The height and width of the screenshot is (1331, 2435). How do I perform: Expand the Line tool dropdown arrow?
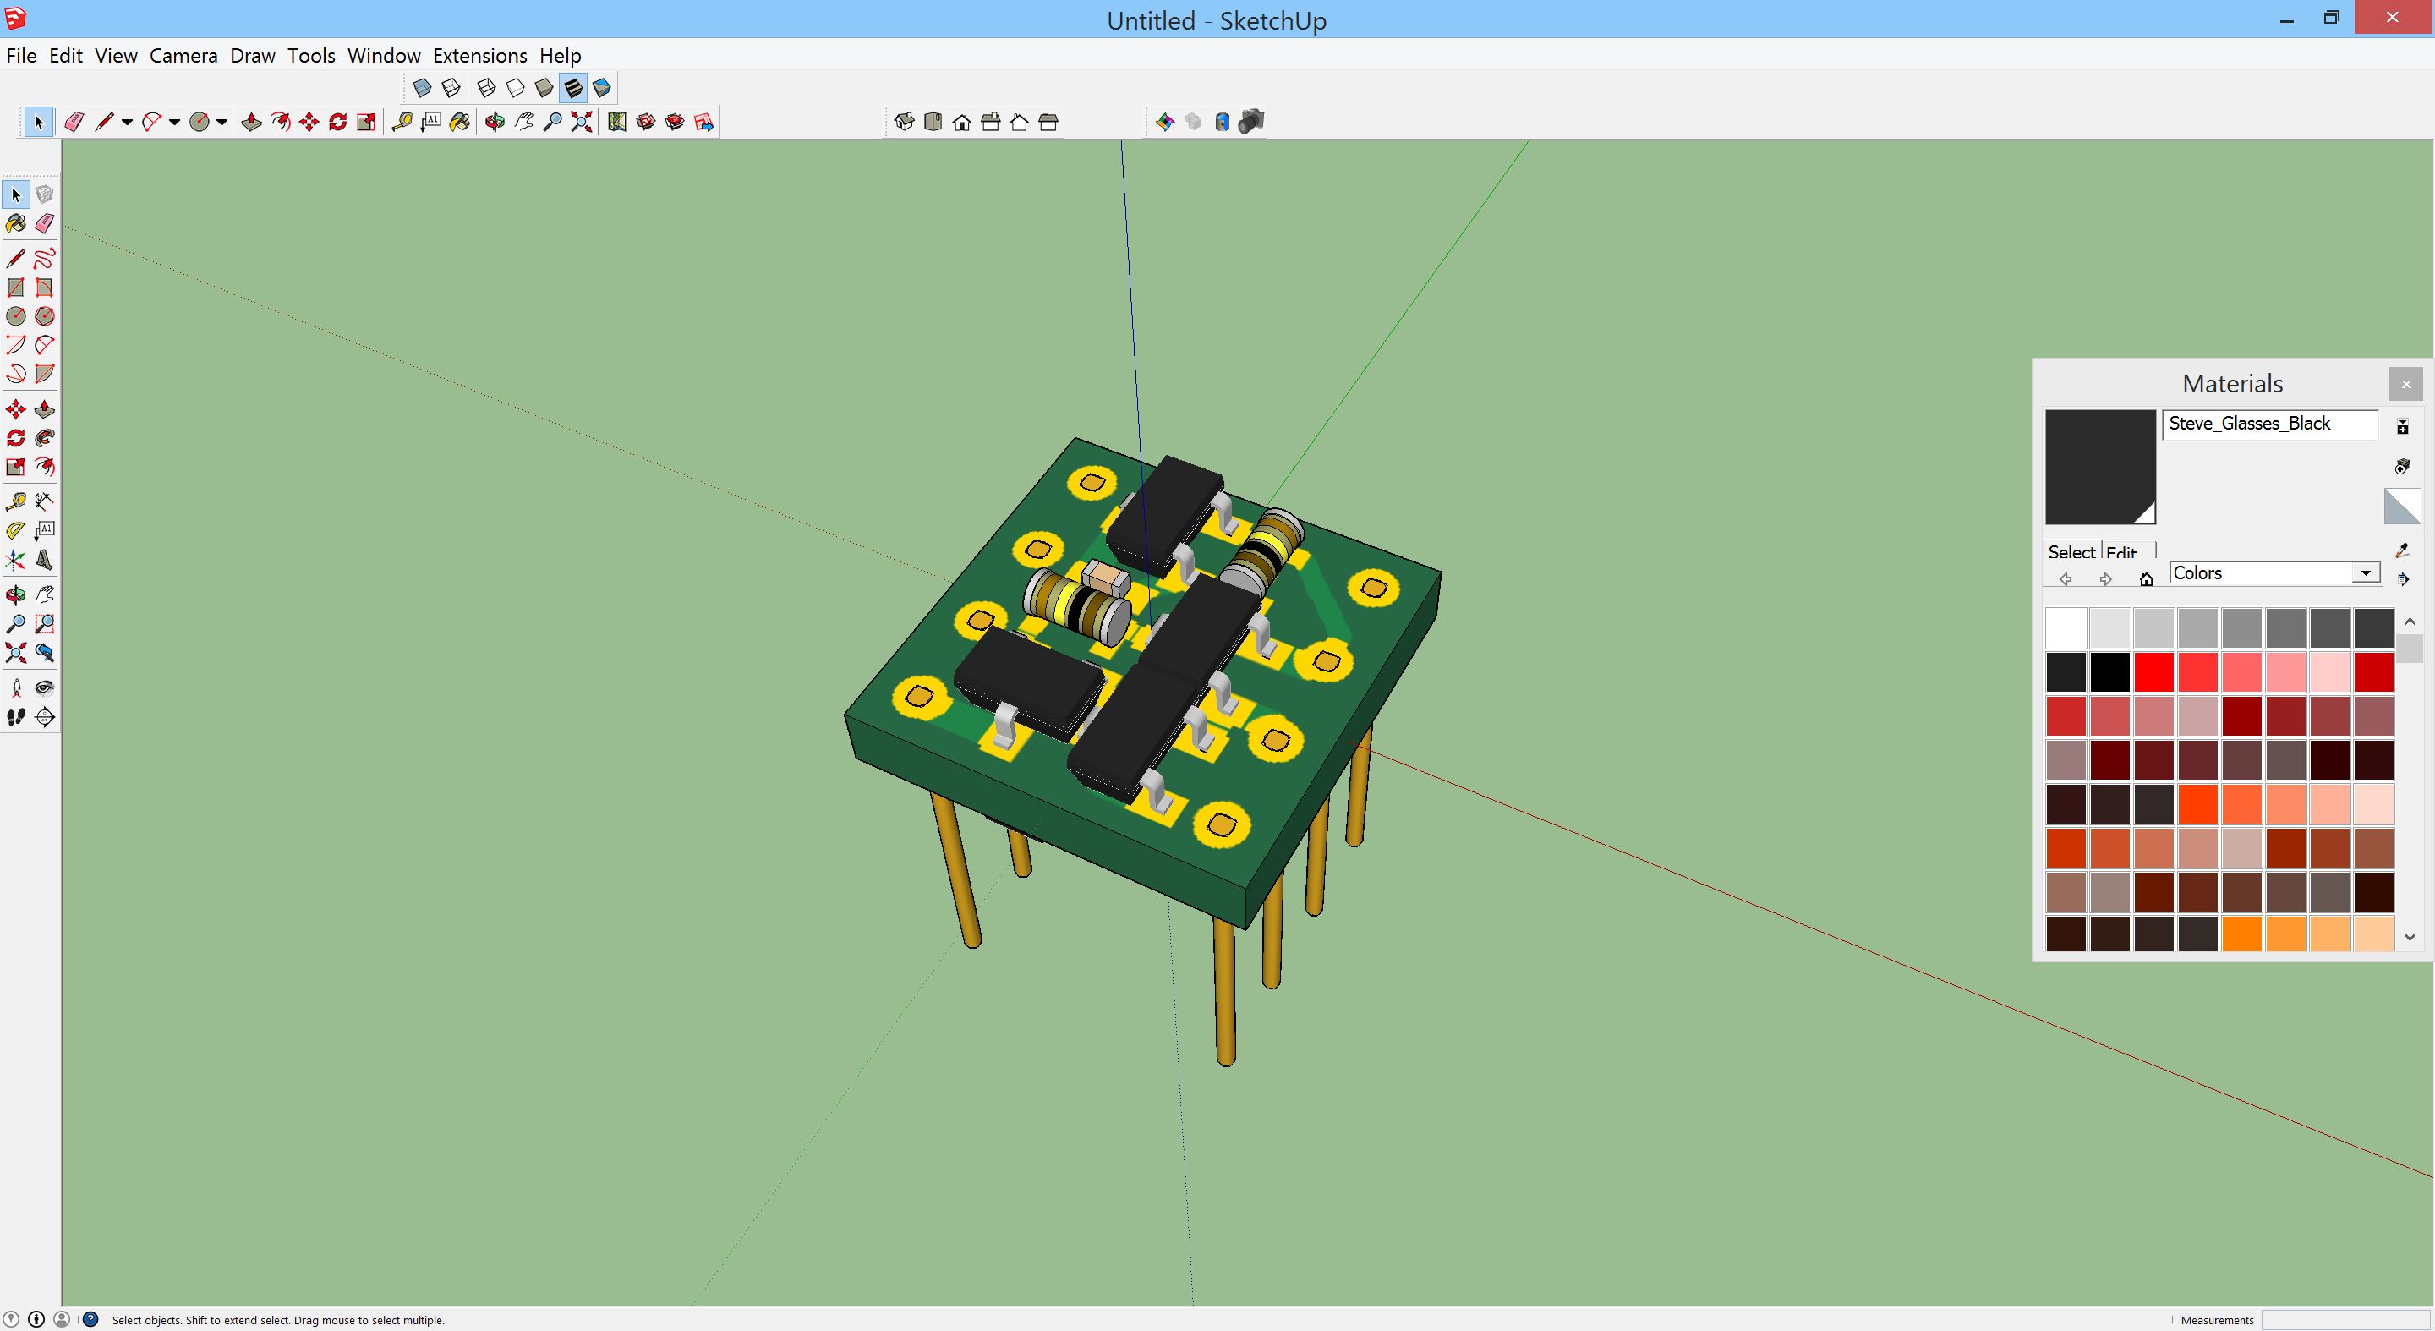click(127, 122)
